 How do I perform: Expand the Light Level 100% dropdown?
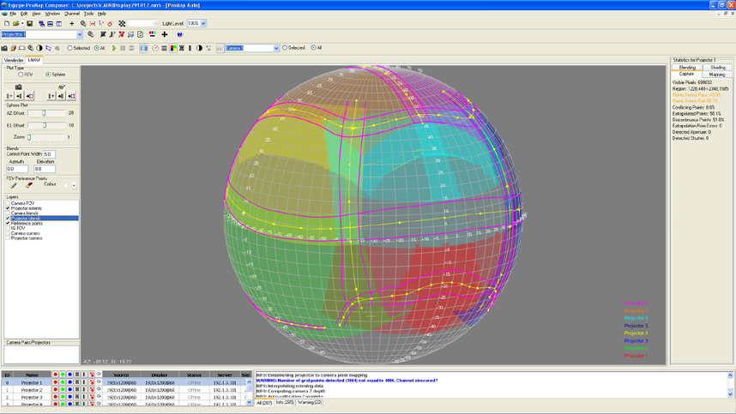(x=203, y=24)
